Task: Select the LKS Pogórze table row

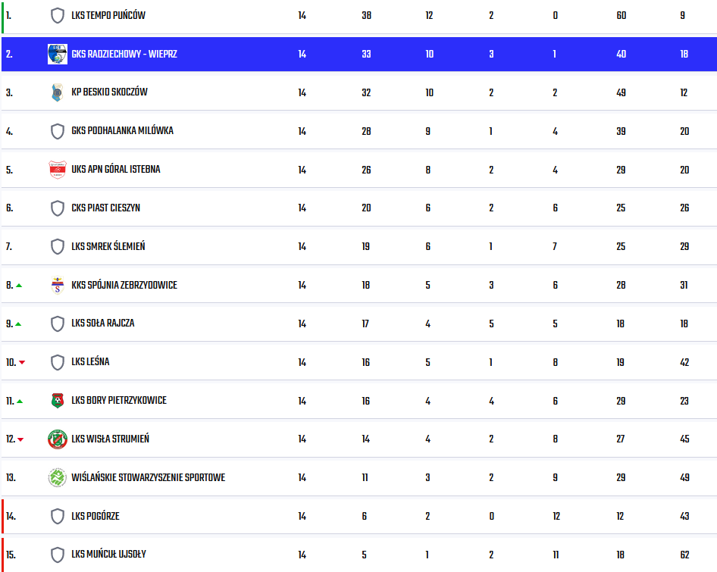Action: pyautogui.click(x=359, y=516)
